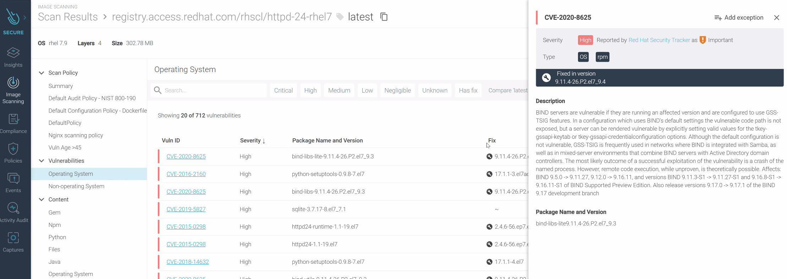Click the Vuln ID column header
Viewport: 787px width, 279px height.
point(171,141)
